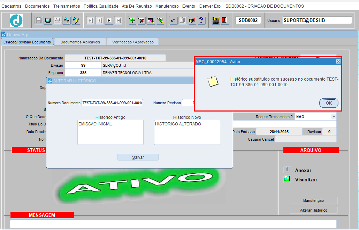Open the Treinamentos menu
Screen dimensions: 359x230
67,6
